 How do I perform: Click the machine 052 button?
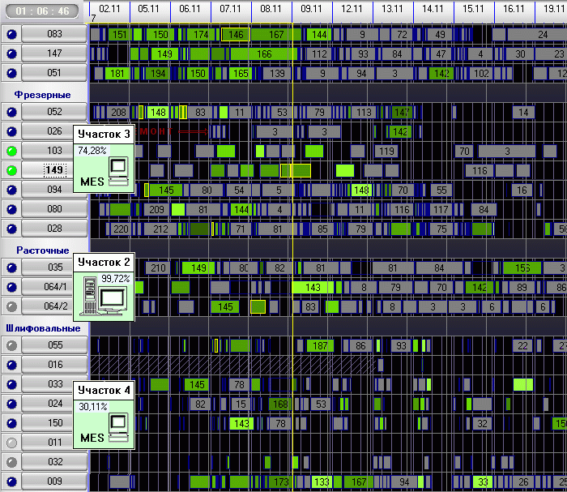(x=54, y=112)
